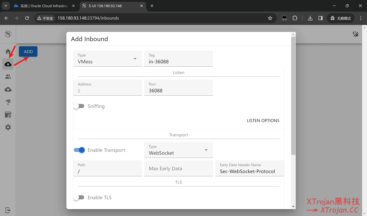The image size is (367, 216).
Task: Click the logout icon at sidebar bottom
Action: pyautogui.click(x=8, y=210)
